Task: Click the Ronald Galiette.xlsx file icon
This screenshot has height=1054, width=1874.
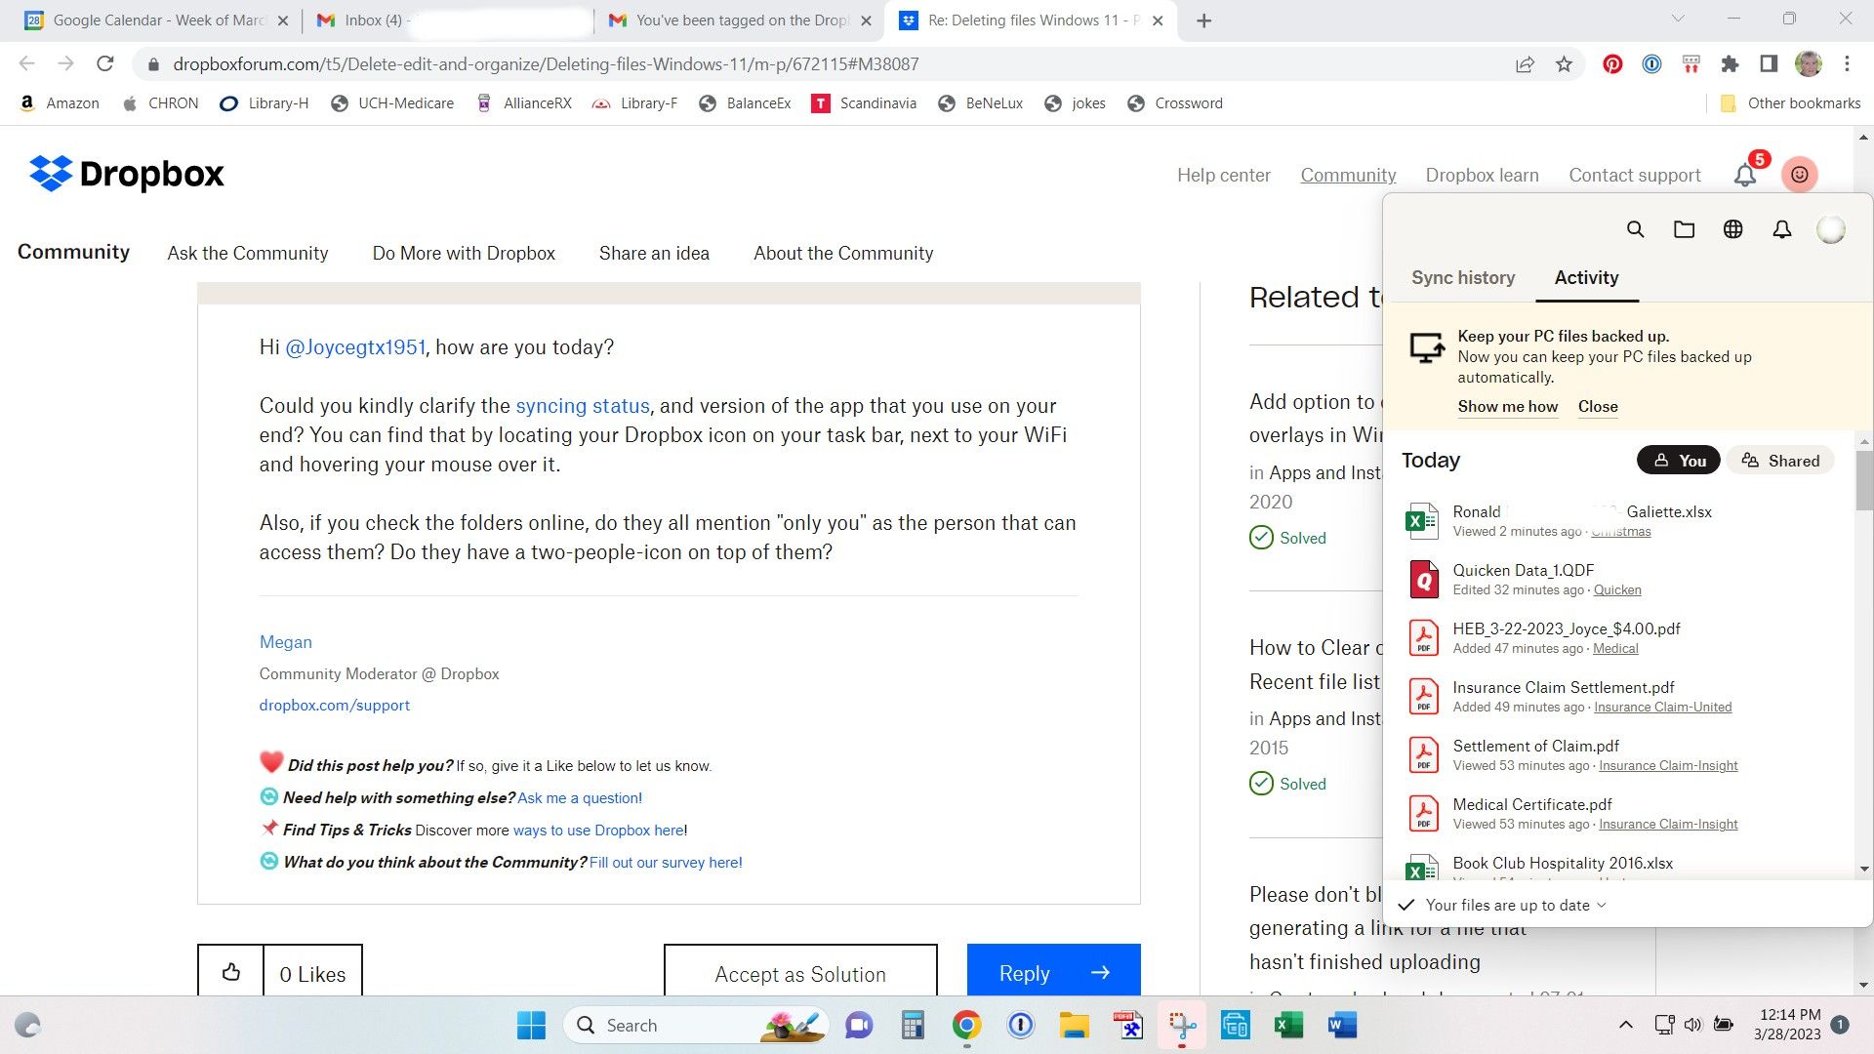Action: pyautogui.click(x=1422, y=520)
